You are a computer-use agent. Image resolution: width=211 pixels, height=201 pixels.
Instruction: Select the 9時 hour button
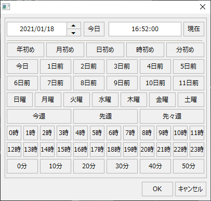click(164, 133)
